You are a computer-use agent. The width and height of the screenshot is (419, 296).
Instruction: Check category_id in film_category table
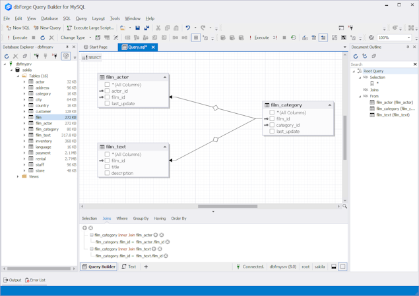click(x=272, y=125)
